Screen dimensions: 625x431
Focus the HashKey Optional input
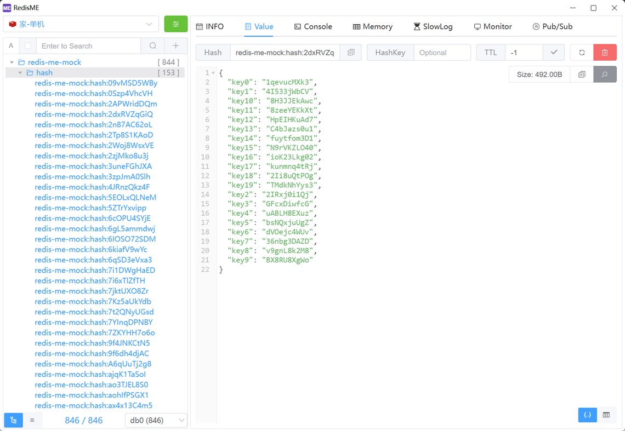(x=442, y=53)
